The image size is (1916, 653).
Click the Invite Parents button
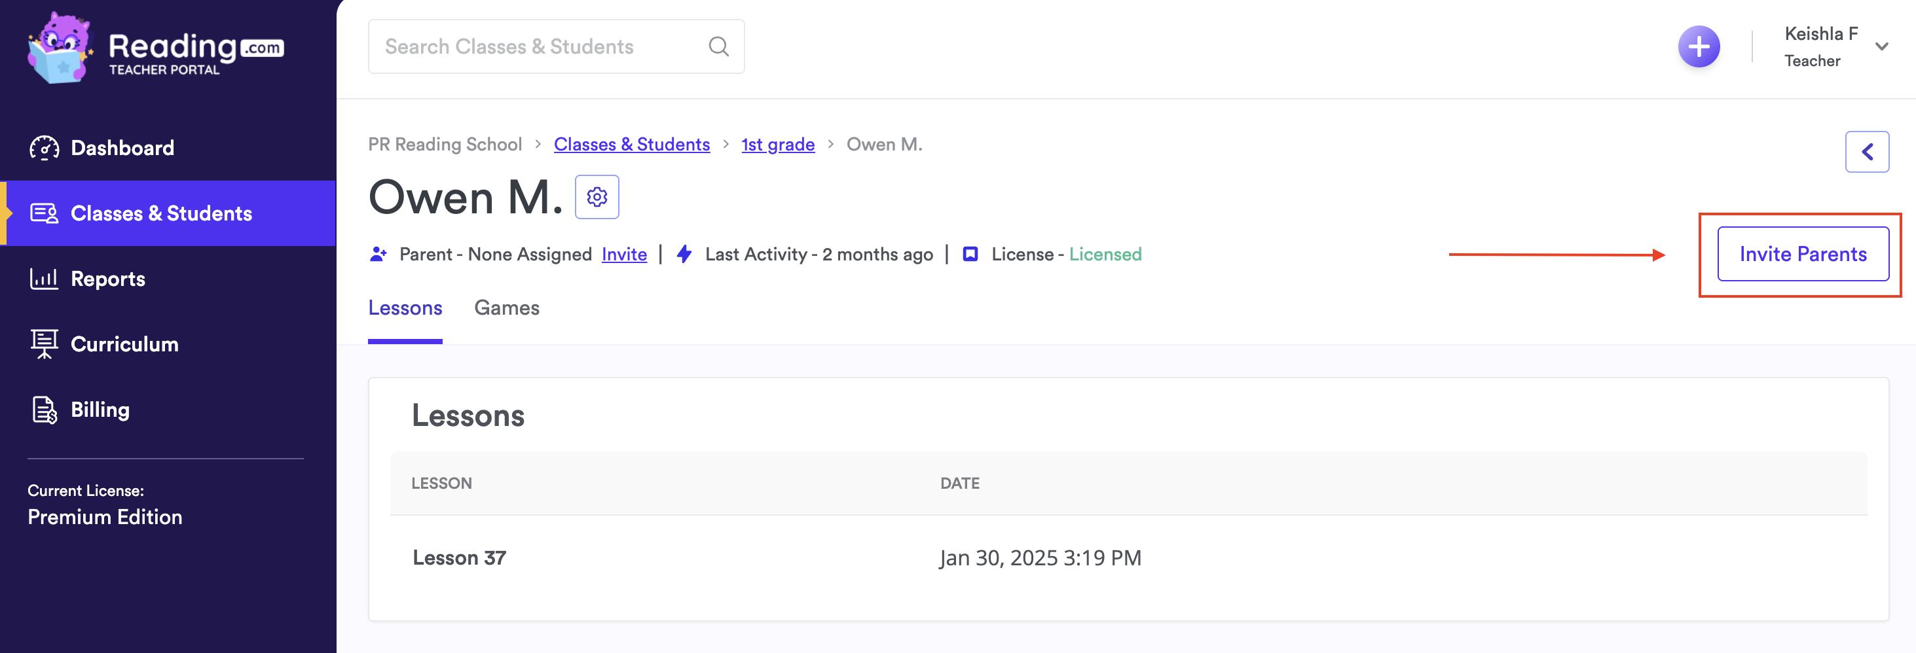[1802, 254]
